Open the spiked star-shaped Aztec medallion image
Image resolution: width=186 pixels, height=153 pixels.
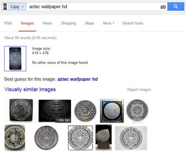15,138
